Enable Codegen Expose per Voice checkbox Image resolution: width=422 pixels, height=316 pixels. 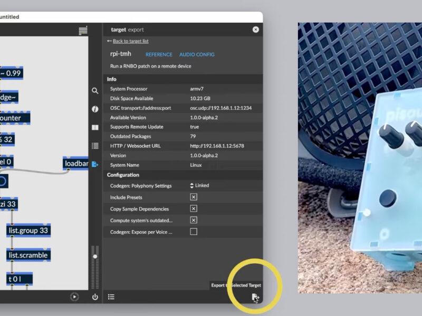click(194, 232)
